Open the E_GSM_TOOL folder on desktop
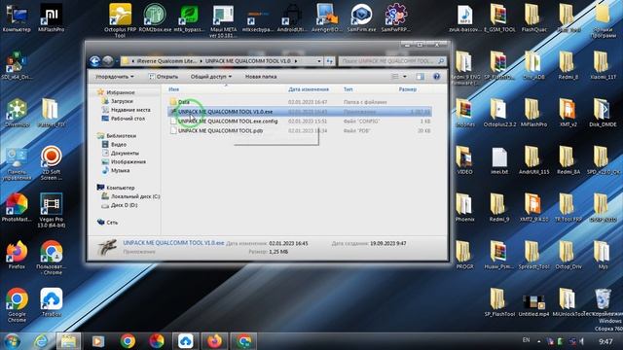This screenshot has height=350, width=623. point(499,17)
